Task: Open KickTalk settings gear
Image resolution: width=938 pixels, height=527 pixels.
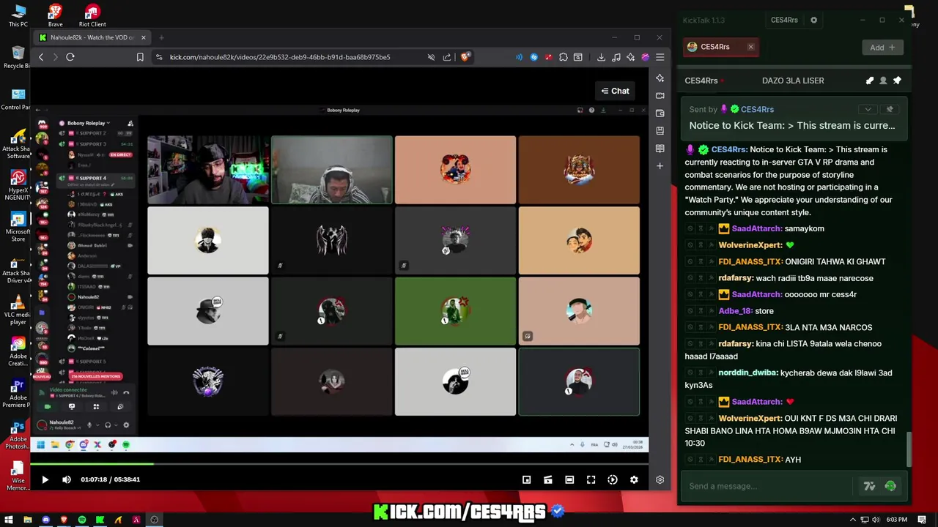Action: (813, 20)
